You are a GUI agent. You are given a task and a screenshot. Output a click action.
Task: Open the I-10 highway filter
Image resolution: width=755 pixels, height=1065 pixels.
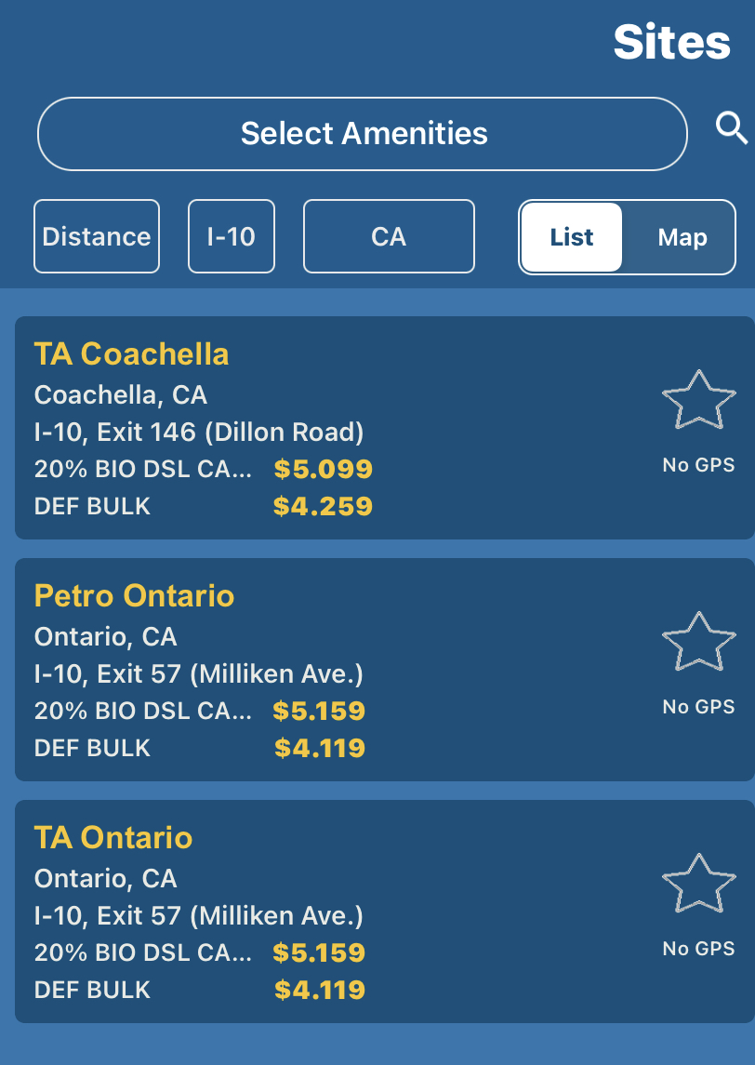[231, 236]
